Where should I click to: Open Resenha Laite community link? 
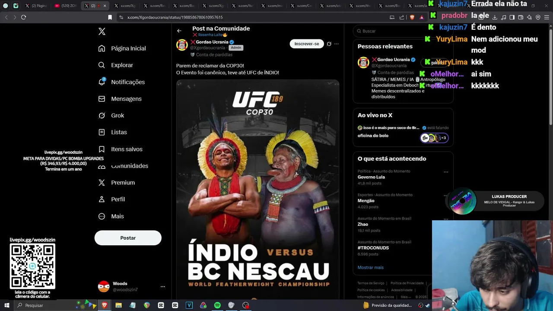tap(210, 35)
